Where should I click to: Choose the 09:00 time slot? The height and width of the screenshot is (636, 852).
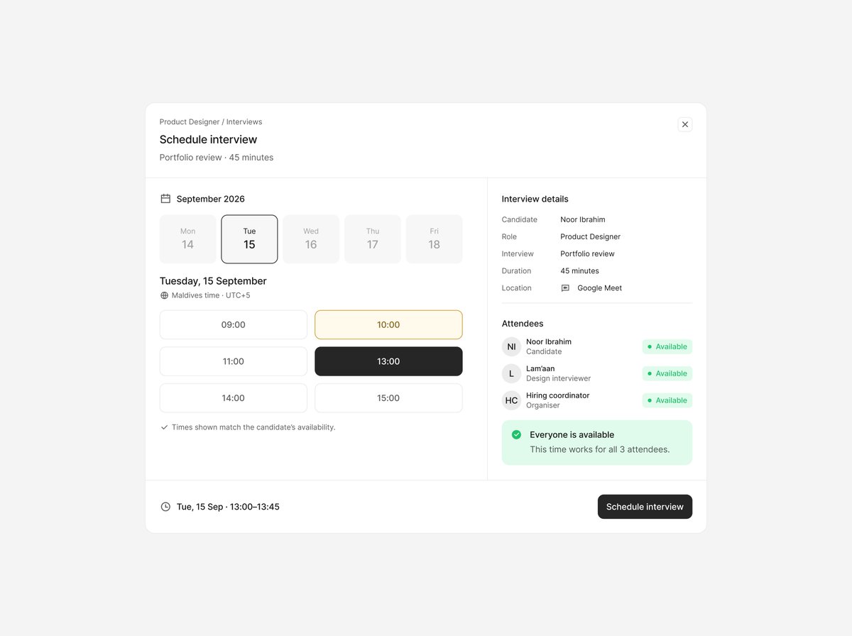click(x=234, y=324)
